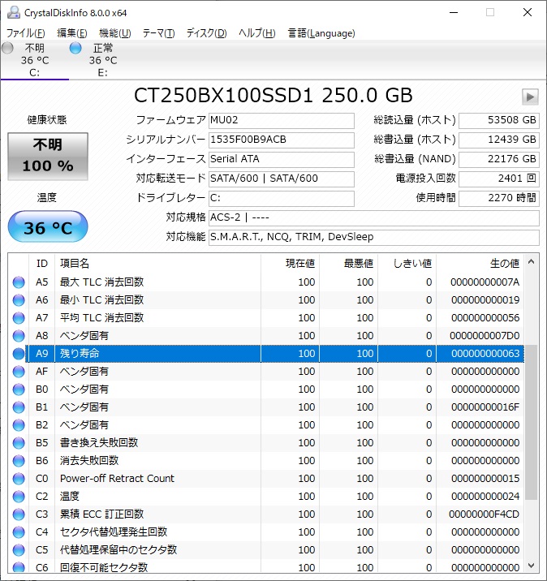Click the 36 °C temperature button
Viewport: 547px width, 581px height.
(48, 226)
